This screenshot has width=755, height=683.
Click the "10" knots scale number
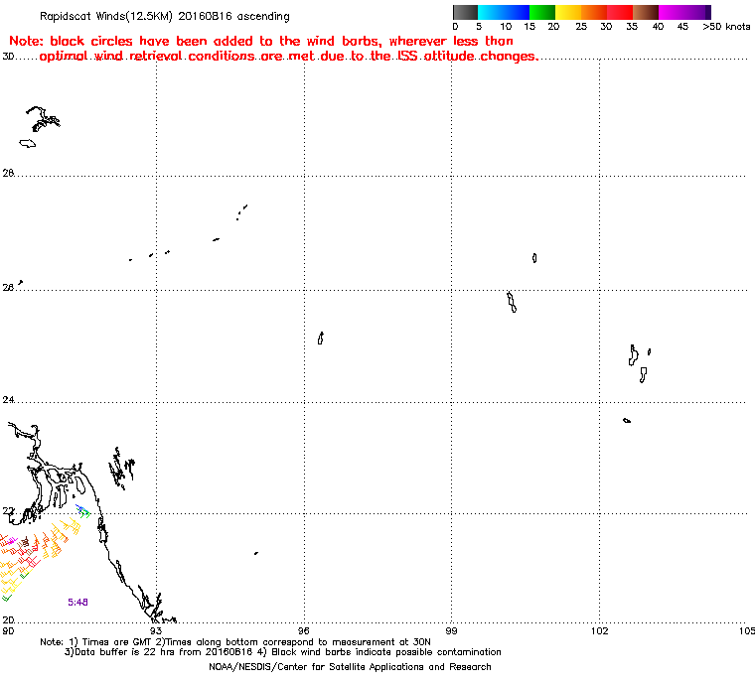click(x=505, y=27)
